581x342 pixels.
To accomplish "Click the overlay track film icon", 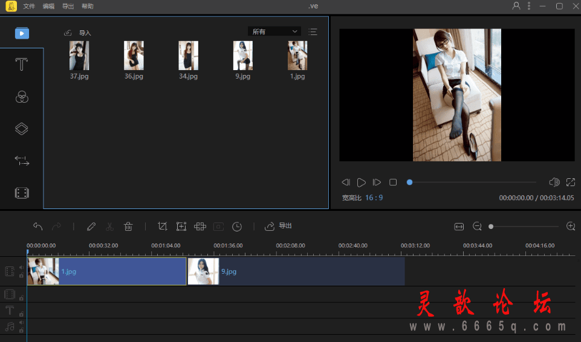I will pos(10,294).
